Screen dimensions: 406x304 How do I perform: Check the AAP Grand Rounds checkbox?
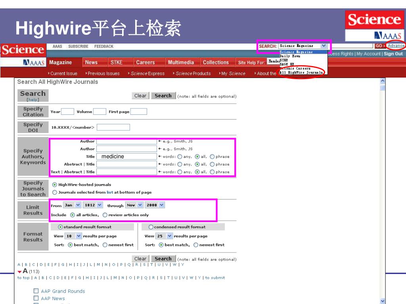36,291
